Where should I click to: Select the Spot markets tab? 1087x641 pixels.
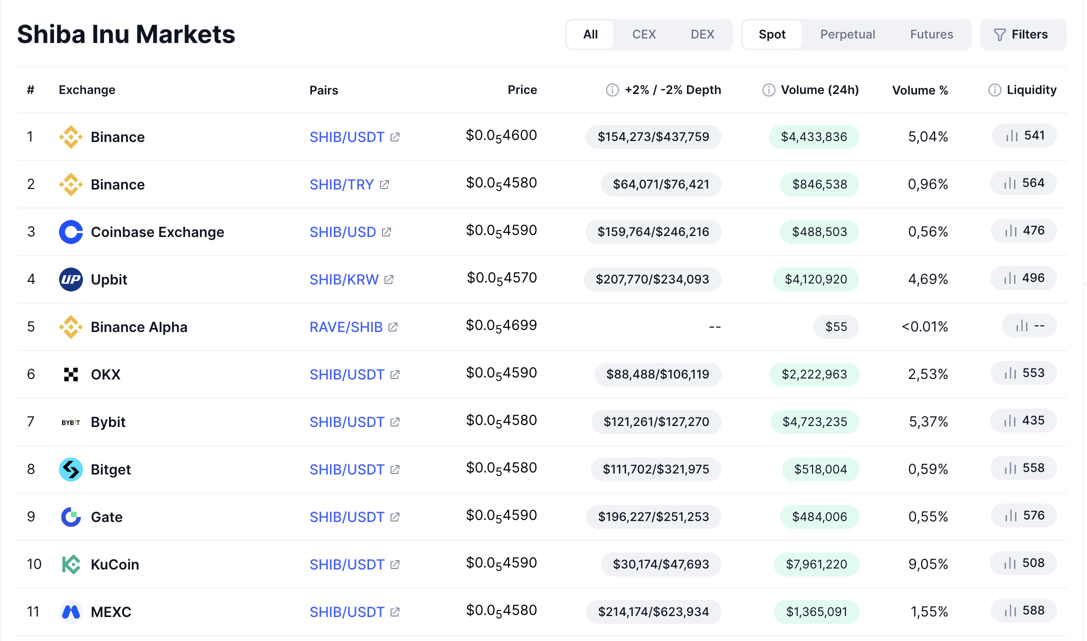772,34
